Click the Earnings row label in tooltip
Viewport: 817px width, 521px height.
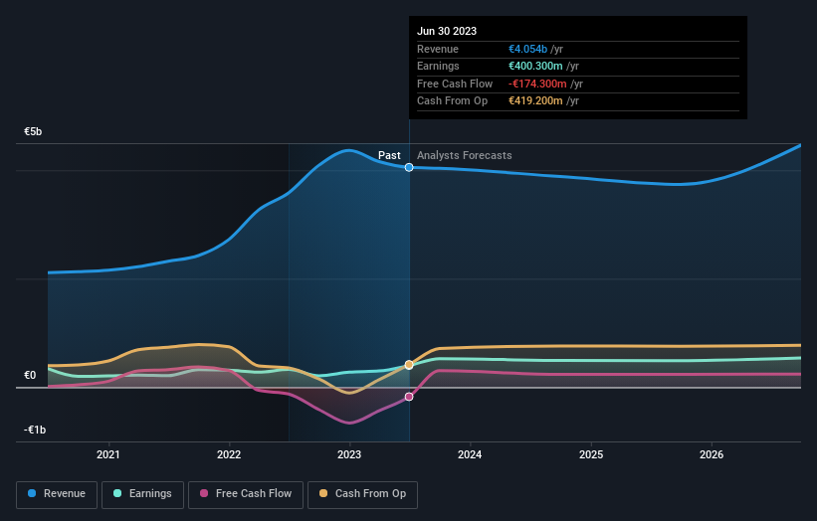438,66
